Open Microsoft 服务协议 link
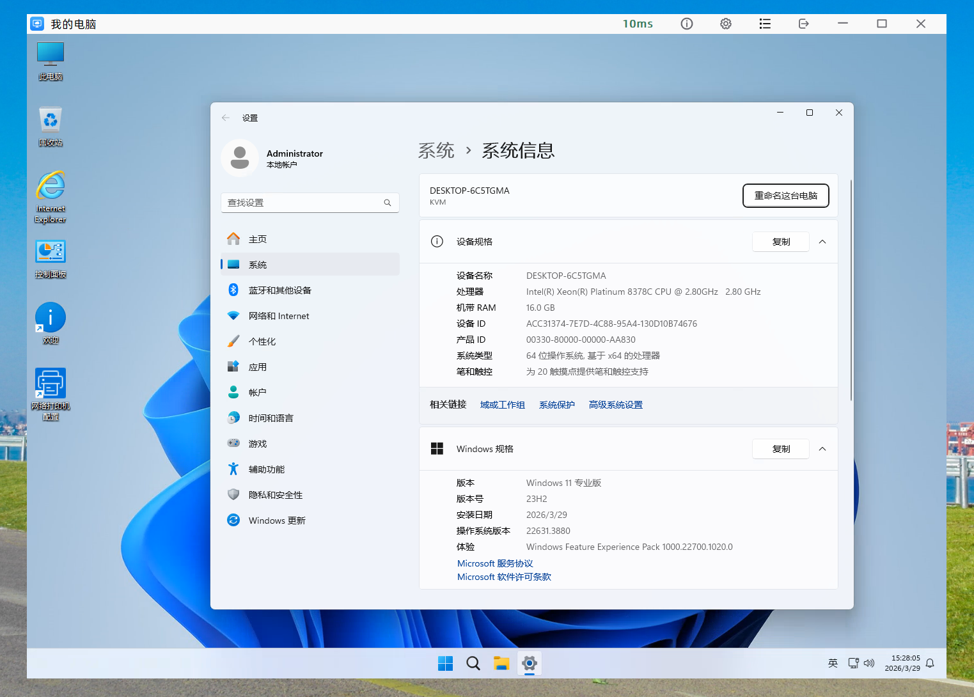Viewport: 974px width, 697px height. pyautogui.click(x=495, y=563)
